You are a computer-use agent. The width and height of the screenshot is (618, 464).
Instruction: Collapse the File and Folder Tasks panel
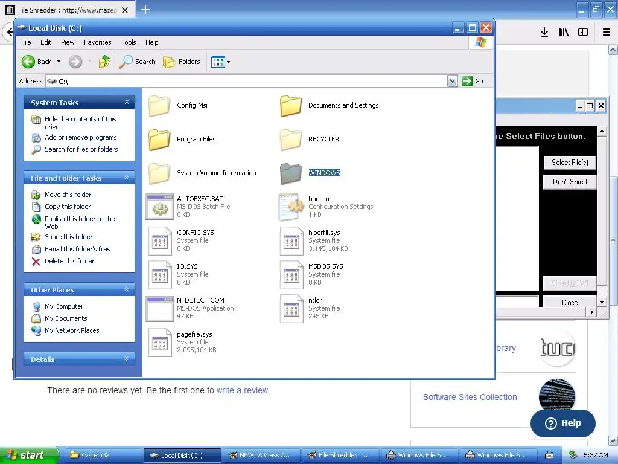point(127,178)
